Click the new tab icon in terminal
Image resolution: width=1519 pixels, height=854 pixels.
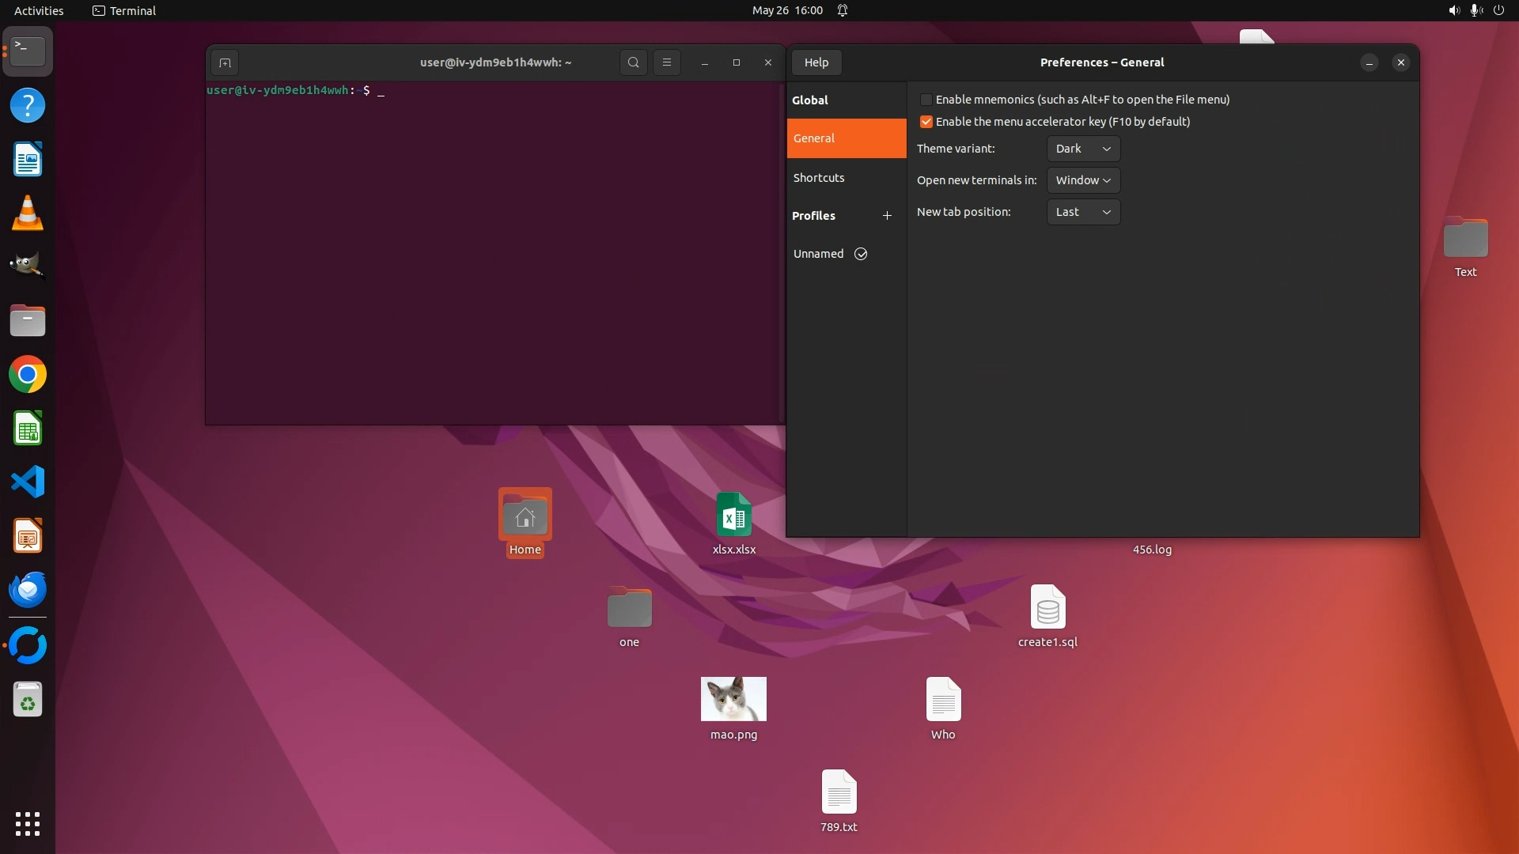pyautogui.click(x=225, y=62)
